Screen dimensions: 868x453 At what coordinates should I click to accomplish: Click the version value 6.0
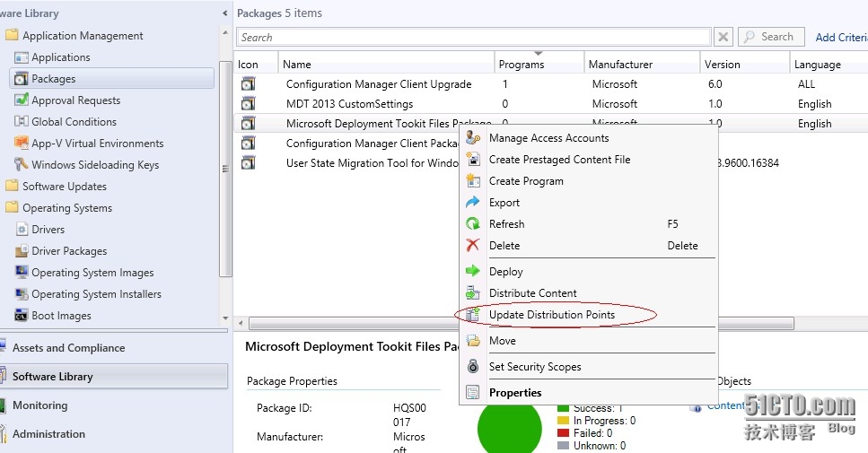tap(715, 84)
